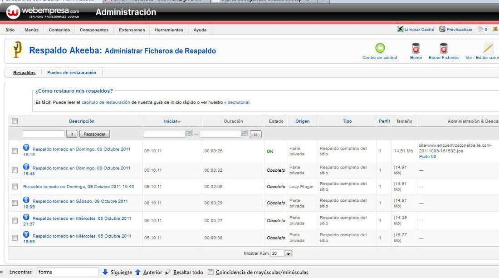
Task: Focus the end date filter field
Action: click(220, 134)
